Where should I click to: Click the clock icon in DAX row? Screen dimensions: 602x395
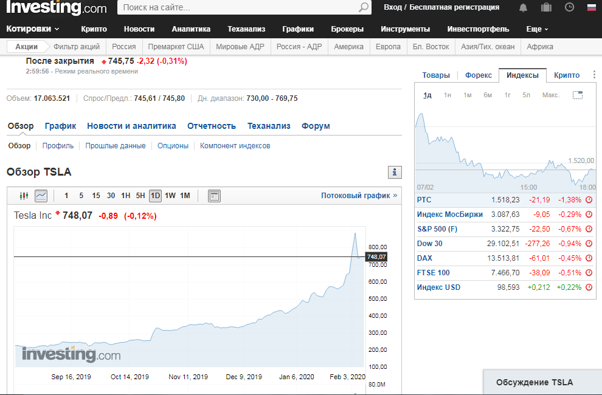point(589,258)
